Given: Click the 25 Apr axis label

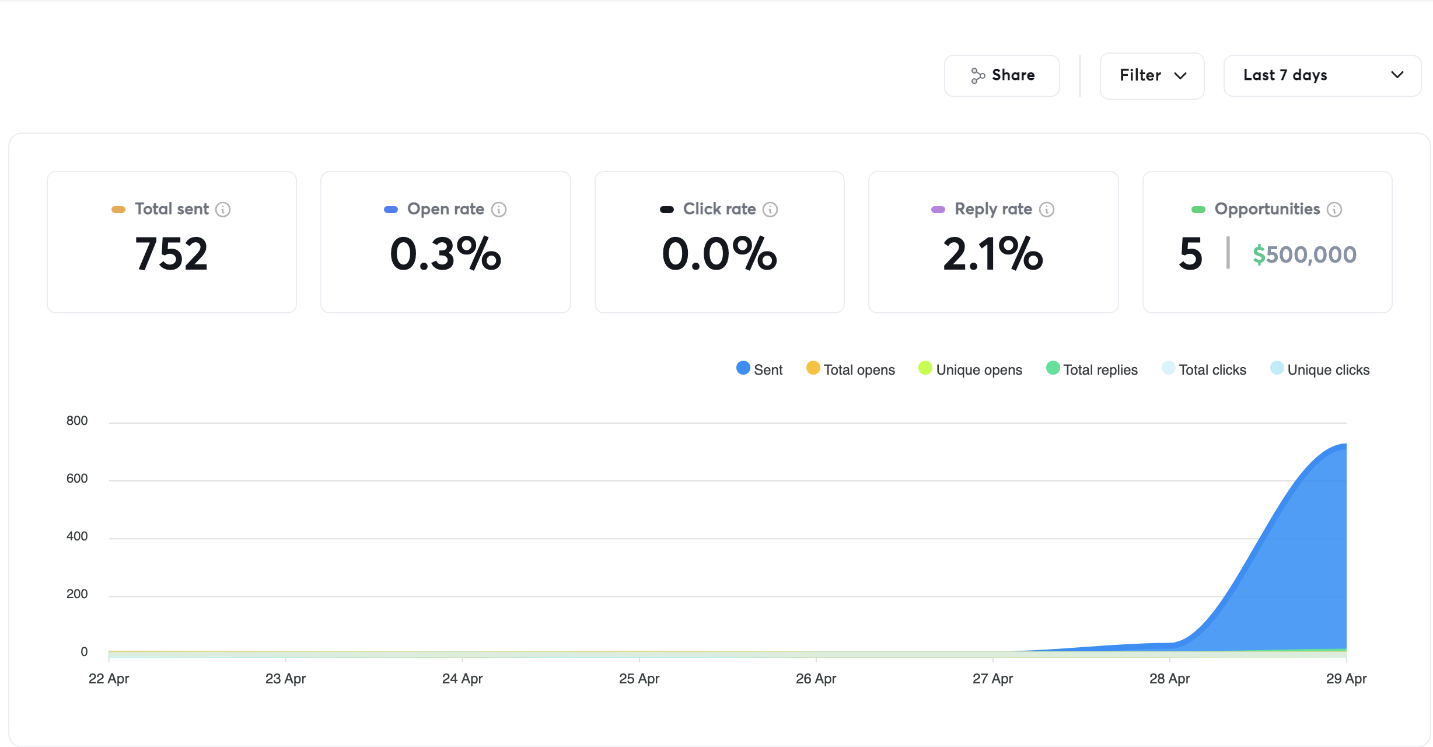Looking at the screenshot, I should (x=639, y=679).
